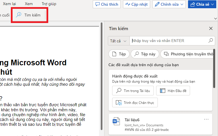Viewport: 218px width, 136px height.
Task: Click the Word file icon of Tài liệu6
Action: point(116,121)
